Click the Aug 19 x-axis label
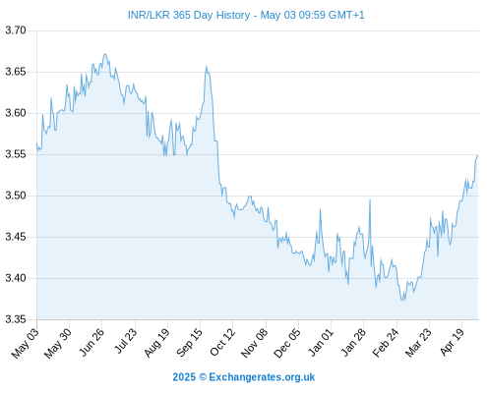This screenshot has width=487, height=393. point(156,342)
